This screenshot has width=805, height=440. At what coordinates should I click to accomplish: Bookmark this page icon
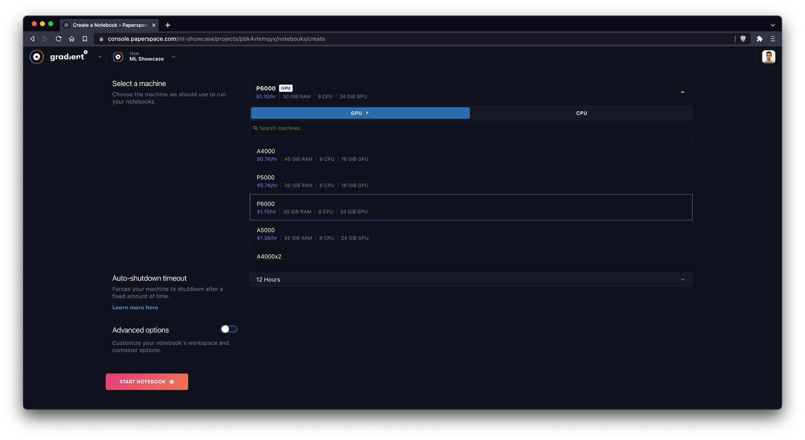[85, 39]
